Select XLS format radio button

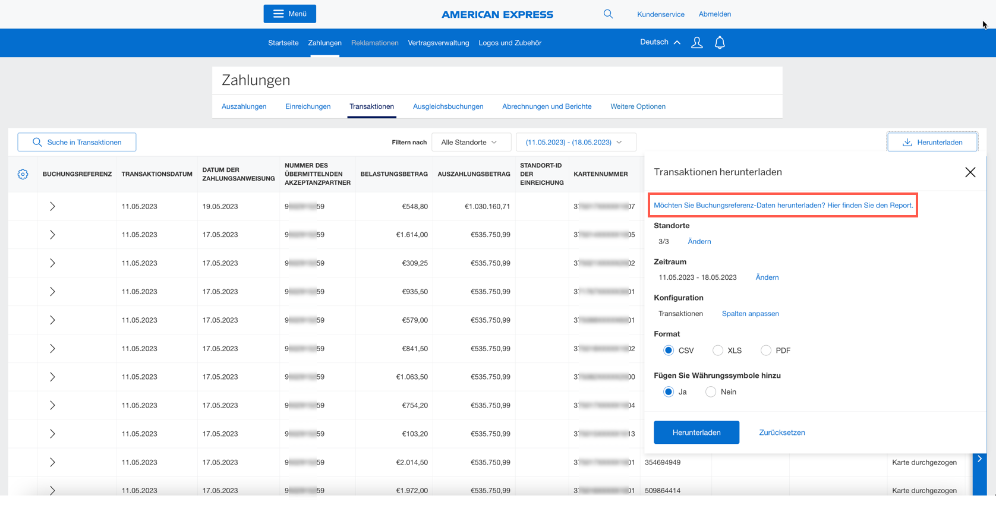coord(718,351)
